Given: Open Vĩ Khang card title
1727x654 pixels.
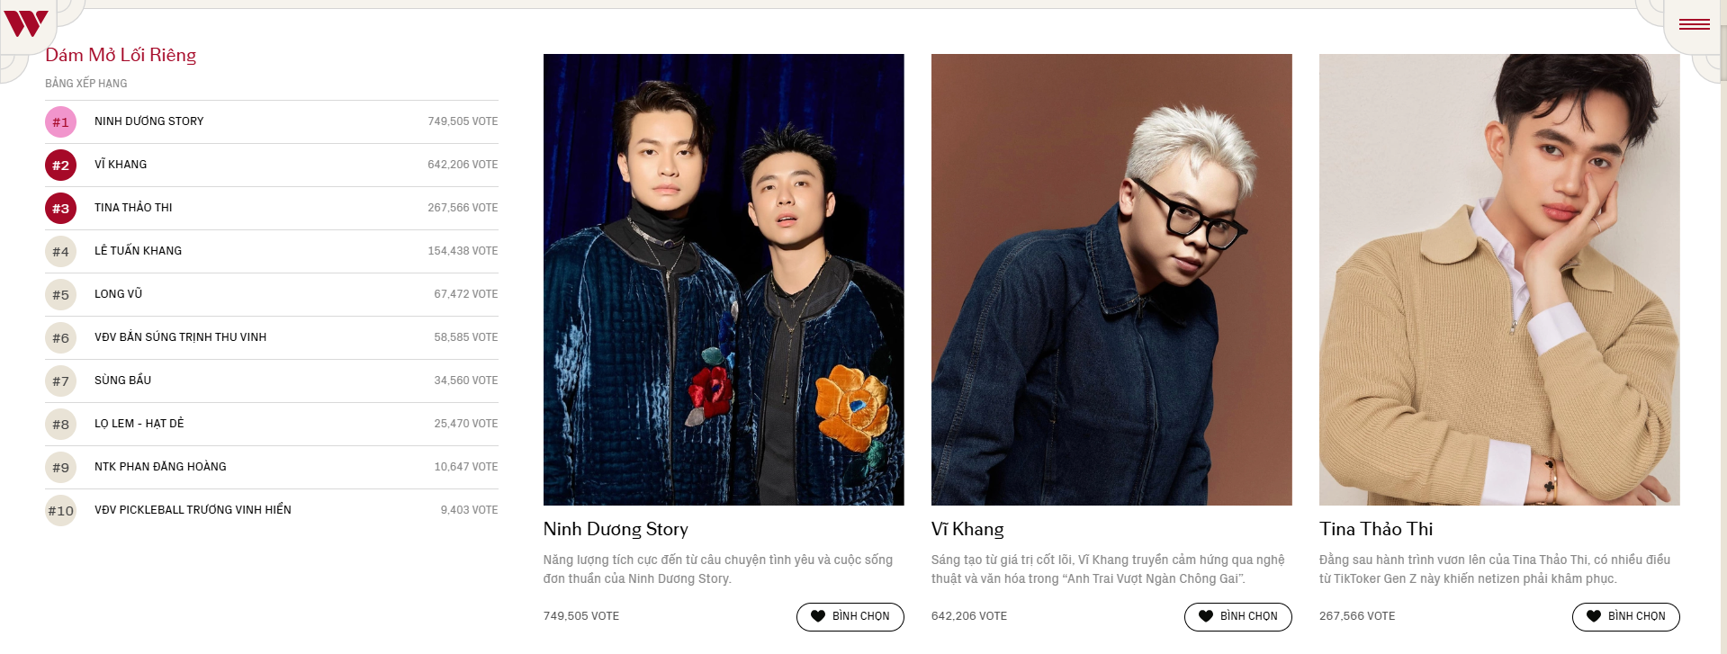Looking at the screenshot, I should (x=967, y=529).
